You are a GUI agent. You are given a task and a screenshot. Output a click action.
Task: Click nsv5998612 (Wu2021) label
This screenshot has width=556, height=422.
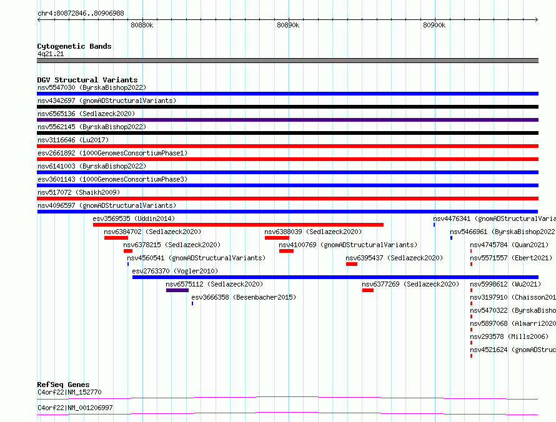(x=505, y=284)
